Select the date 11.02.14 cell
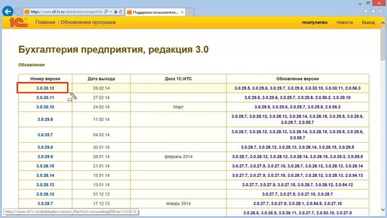The width and height of the screenshot is (387, 218). coord(101,119)
